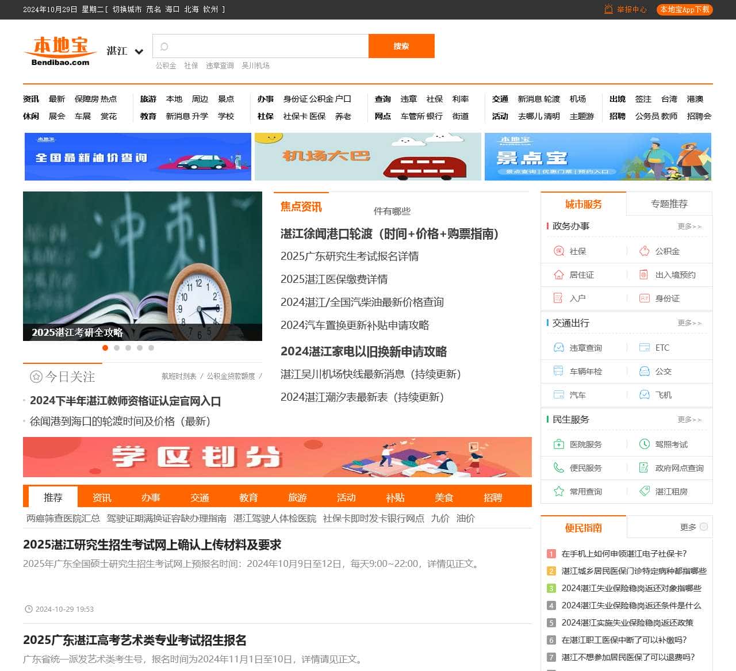Expand 民生服务 更多>> link
The image size is (736, 671).
pos(689,419)
